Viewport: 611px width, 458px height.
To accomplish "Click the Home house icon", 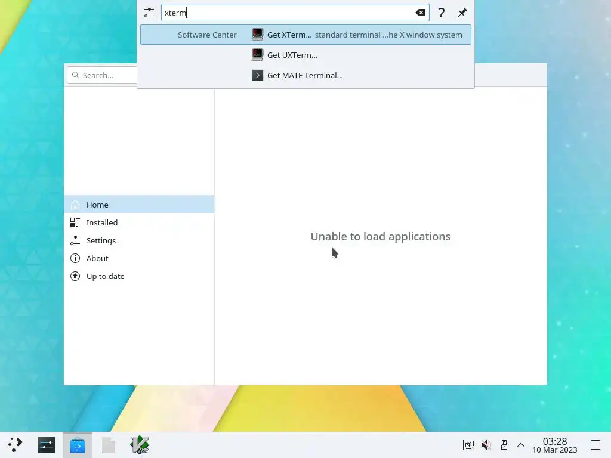I will pos(75,205).
